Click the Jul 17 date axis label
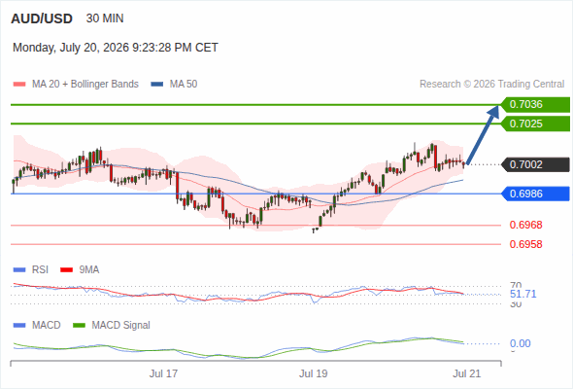Viewport: 573px width, 389px height. click(x=163, y=373)
